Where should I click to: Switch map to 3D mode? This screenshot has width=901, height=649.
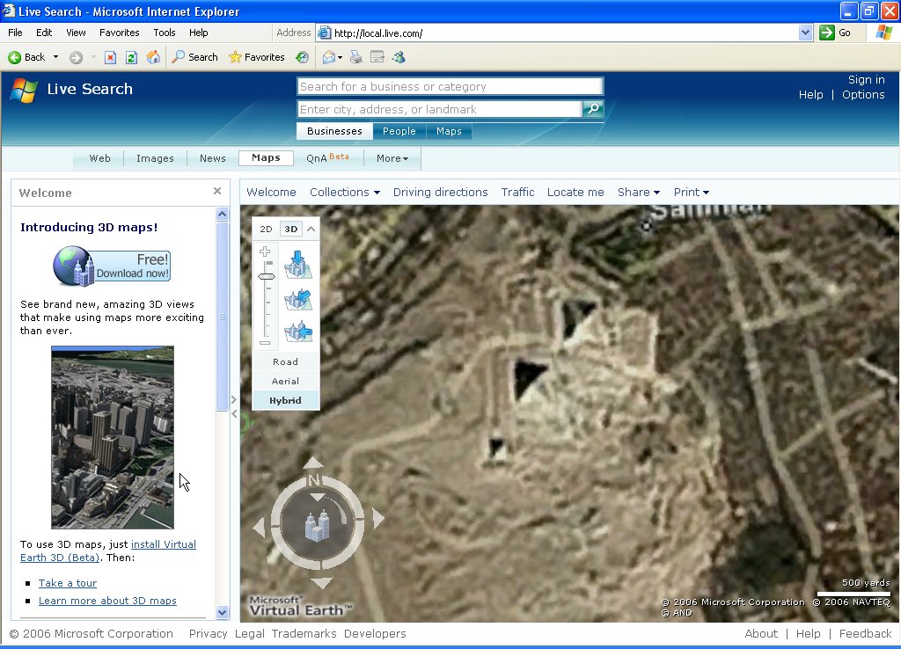coord(291,229)
